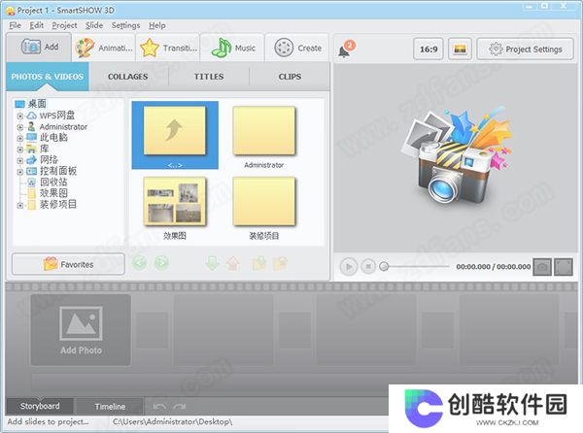Click the Favorites button

68,264
